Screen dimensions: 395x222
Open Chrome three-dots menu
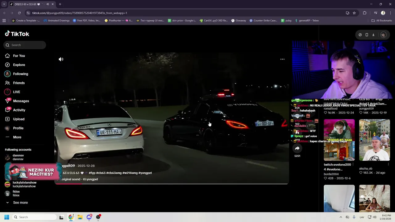tap(390, 13)
